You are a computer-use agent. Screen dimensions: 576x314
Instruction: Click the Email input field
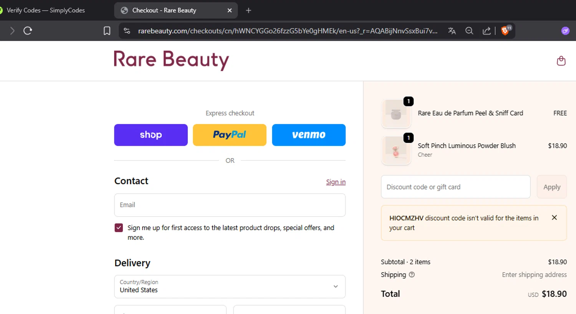(x=230, y=205)
